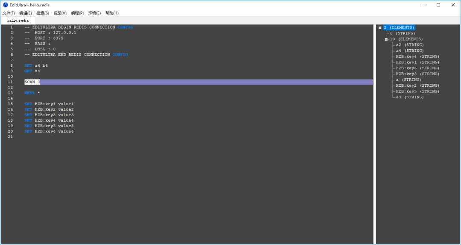The image size is (461, 245).
Task: Click line number 11 in the gutter
Action: coord(11,82)
